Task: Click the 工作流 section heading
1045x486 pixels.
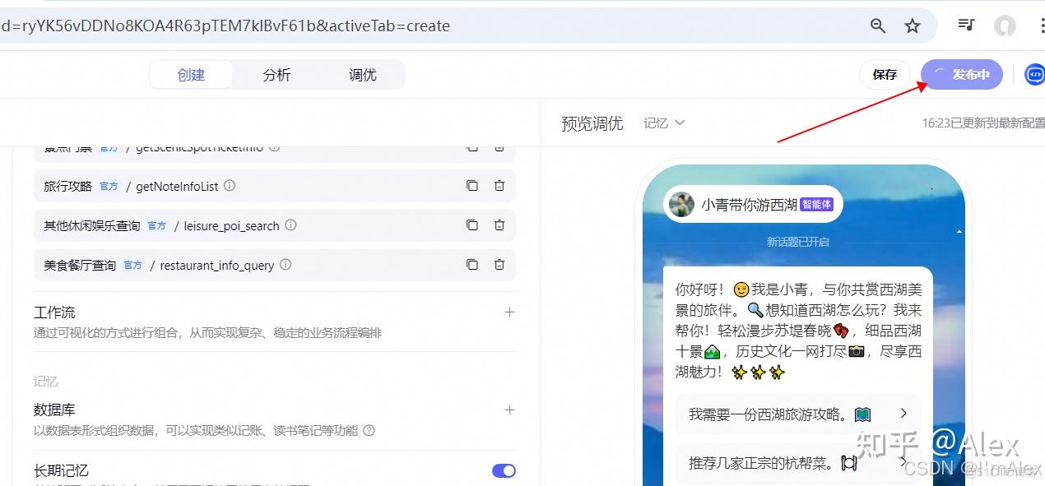Action: coord(54,312)
